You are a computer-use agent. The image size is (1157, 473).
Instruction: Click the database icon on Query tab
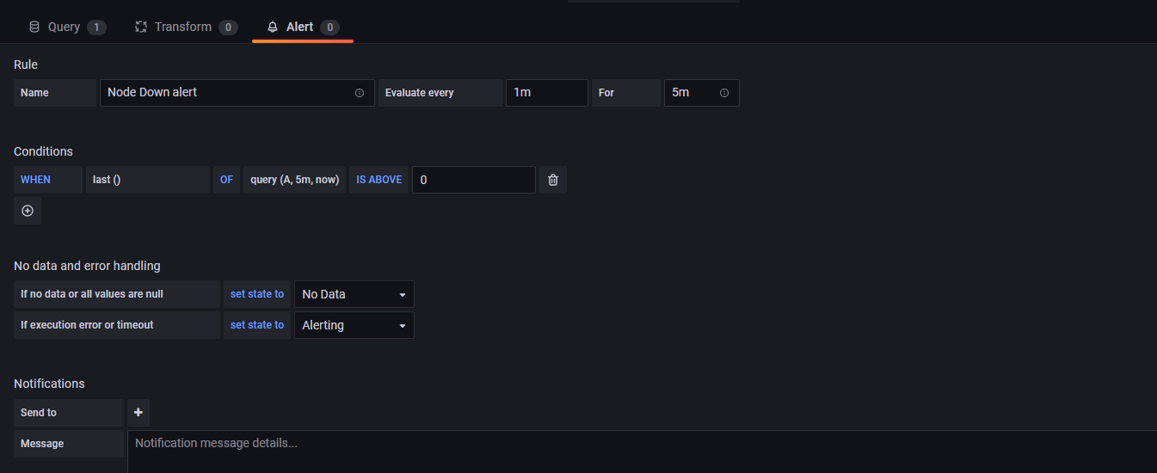34,28
